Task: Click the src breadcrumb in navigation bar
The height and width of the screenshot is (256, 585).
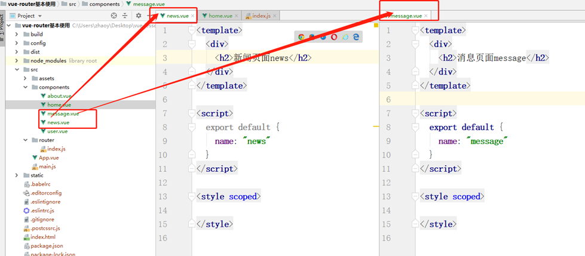Action: 69,4
